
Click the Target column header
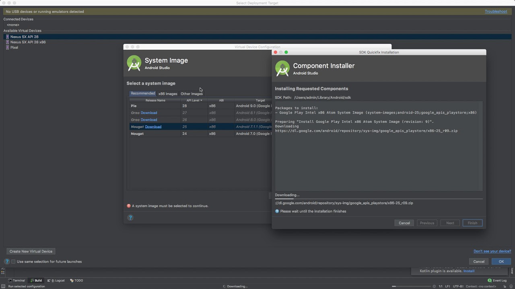(x=260, y=100)
